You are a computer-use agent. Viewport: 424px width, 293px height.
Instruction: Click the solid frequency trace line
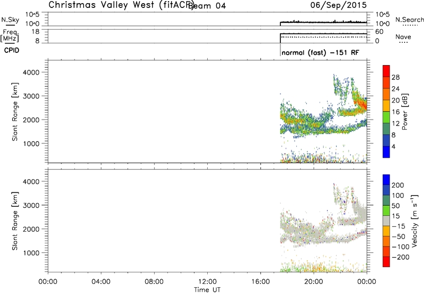pyautogui.click(x=323, y=34)
